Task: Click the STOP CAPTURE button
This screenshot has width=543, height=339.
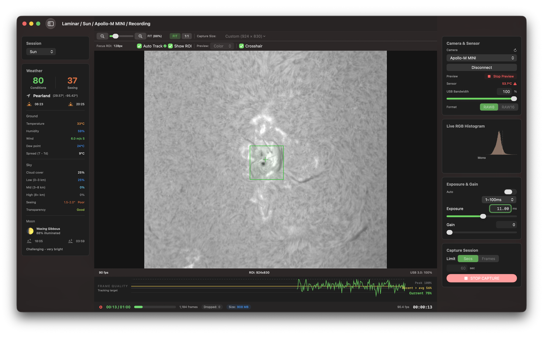Action: [481, 278]
